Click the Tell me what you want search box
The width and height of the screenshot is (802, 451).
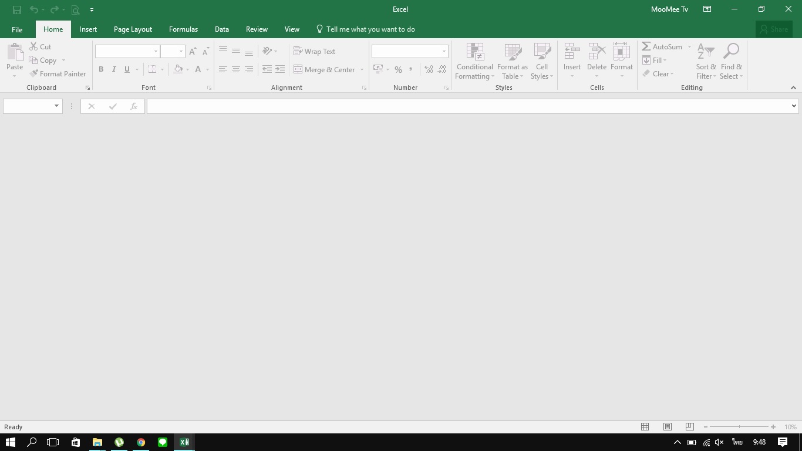(x=370, y=29)
